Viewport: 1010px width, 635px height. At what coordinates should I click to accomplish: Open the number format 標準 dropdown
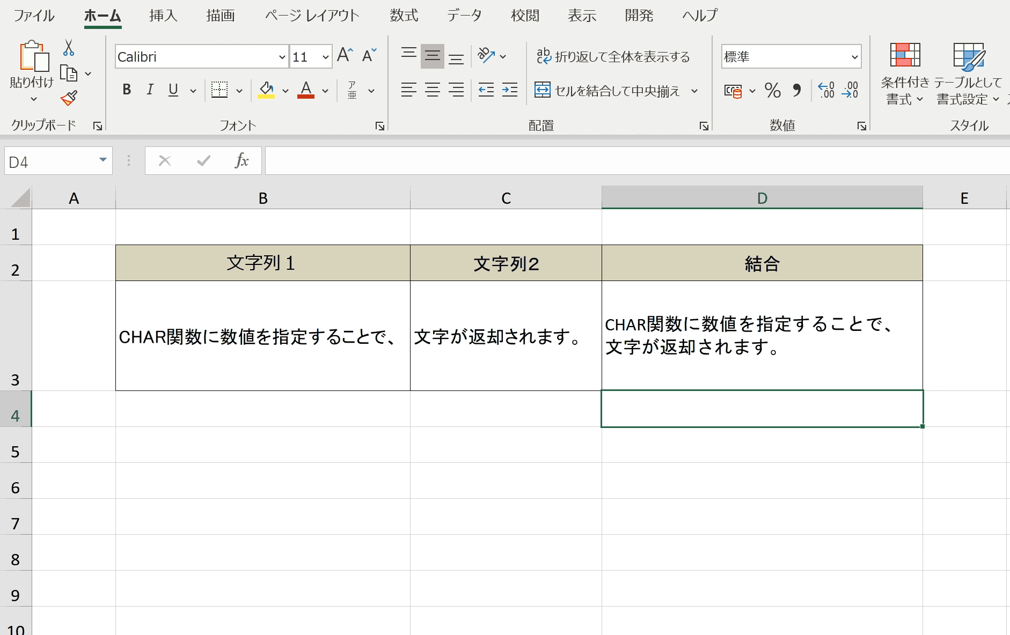[854, 57]
